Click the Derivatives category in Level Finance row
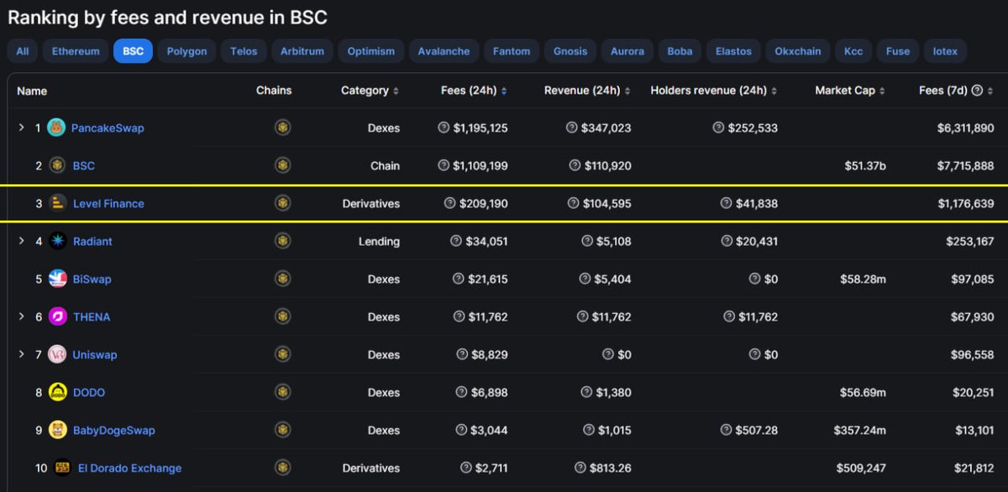 [x=371, y=204]
